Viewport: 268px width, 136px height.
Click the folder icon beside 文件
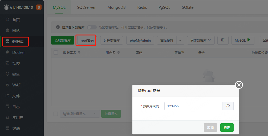tap(7, 95)
